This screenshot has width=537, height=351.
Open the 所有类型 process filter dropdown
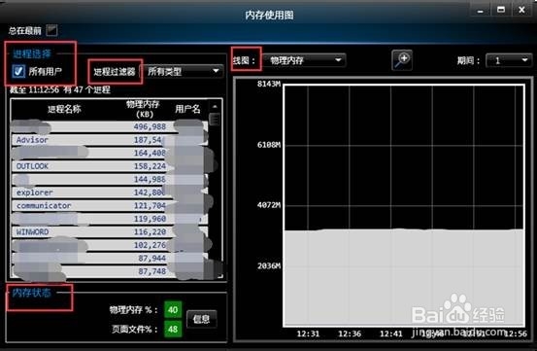tap(183, 71)
